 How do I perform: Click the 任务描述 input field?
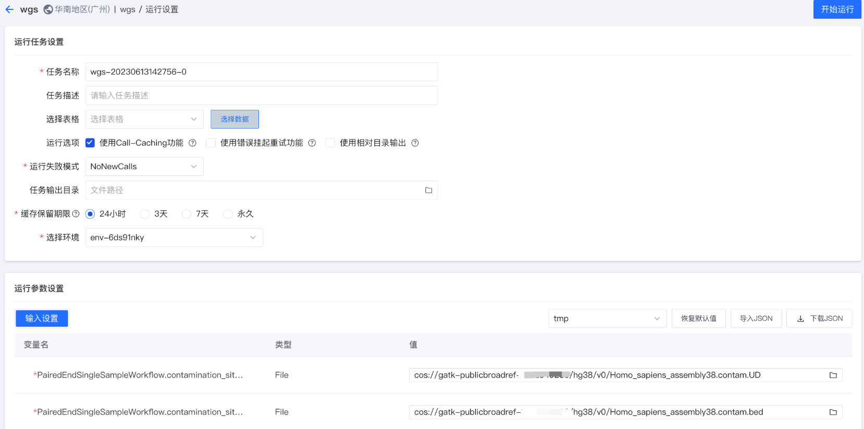coord(262,96)
